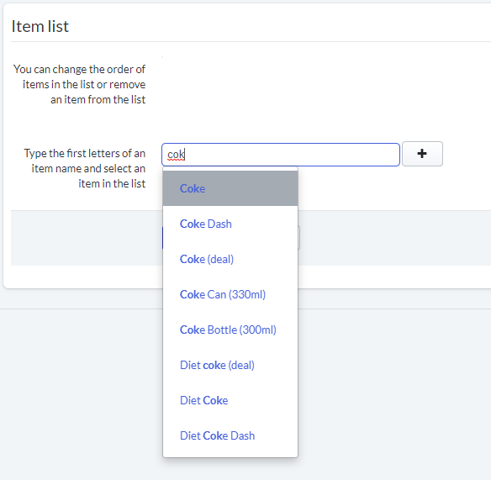Choose Coke Dash from the suggestions

click(x=230, y=224)
